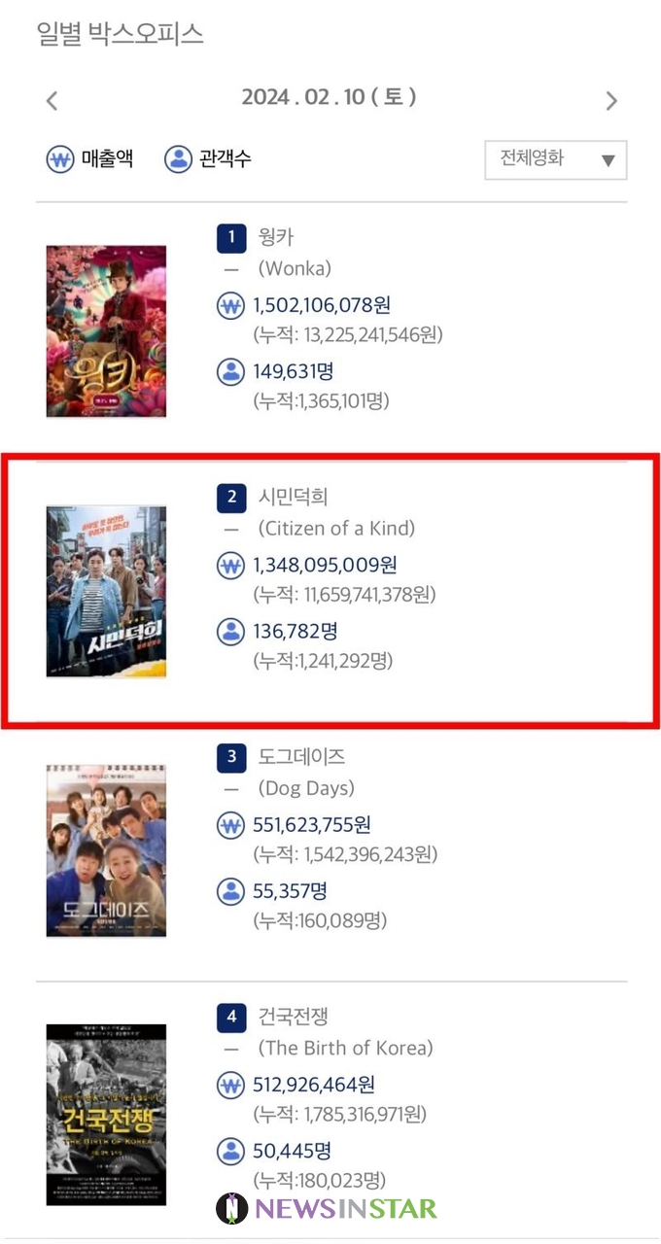Click the rank 4 badge
The width and height of the screenshot is (661, 1244).
click(231, 1018)
